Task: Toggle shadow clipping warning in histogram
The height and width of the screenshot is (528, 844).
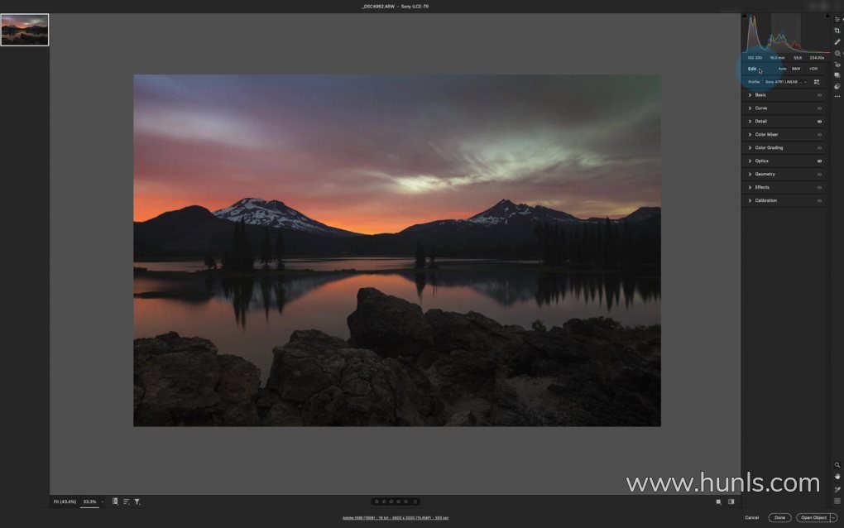Action: [x=745, y=17]
